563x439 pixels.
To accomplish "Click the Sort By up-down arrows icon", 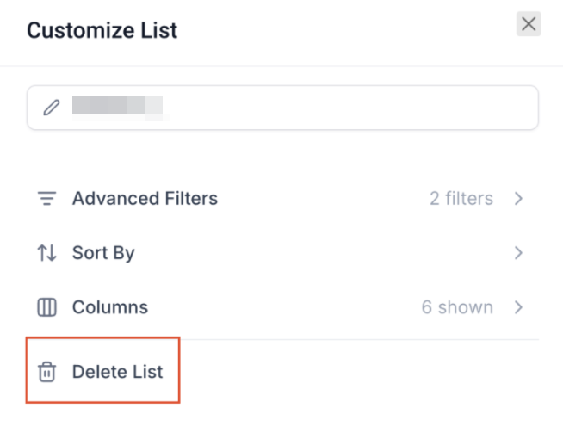I will tap(46, 253).
